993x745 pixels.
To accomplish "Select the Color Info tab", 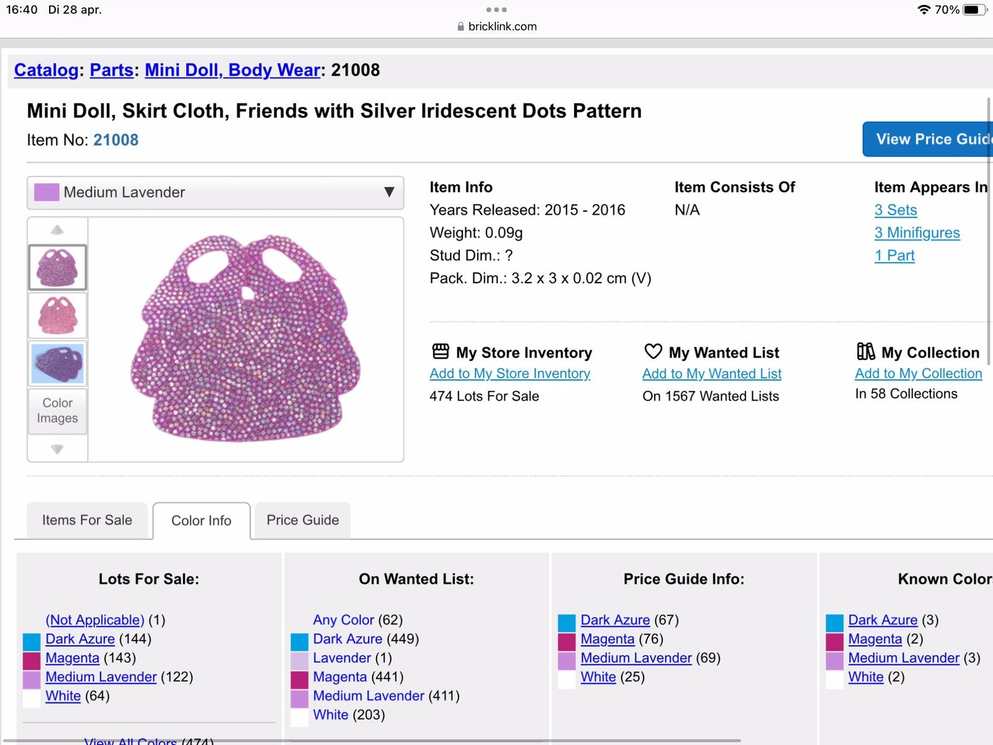I will coord(202,521).
